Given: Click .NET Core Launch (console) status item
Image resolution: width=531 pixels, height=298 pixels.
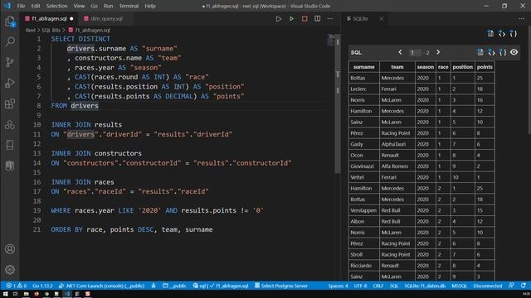Looking at the screenshot, I should pyautogui.click(x=101, y=286).
